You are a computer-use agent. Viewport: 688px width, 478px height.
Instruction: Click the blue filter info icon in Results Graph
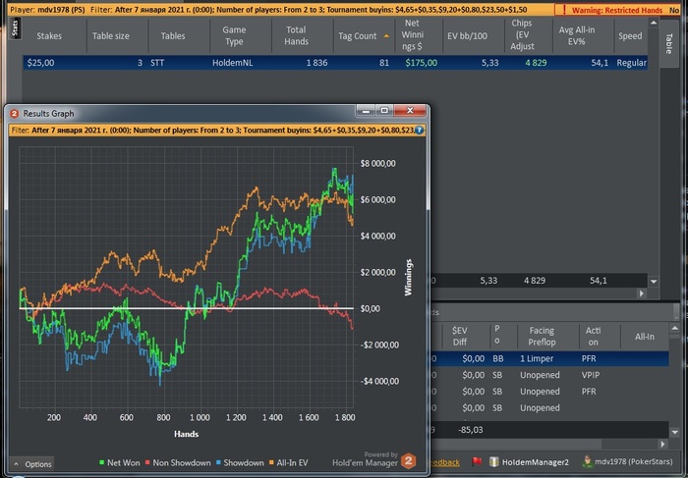pos(419,131)
